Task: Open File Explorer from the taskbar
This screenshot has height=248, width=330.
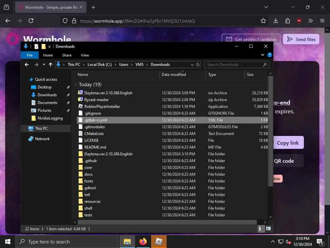Action: click(x=127, y=242)
